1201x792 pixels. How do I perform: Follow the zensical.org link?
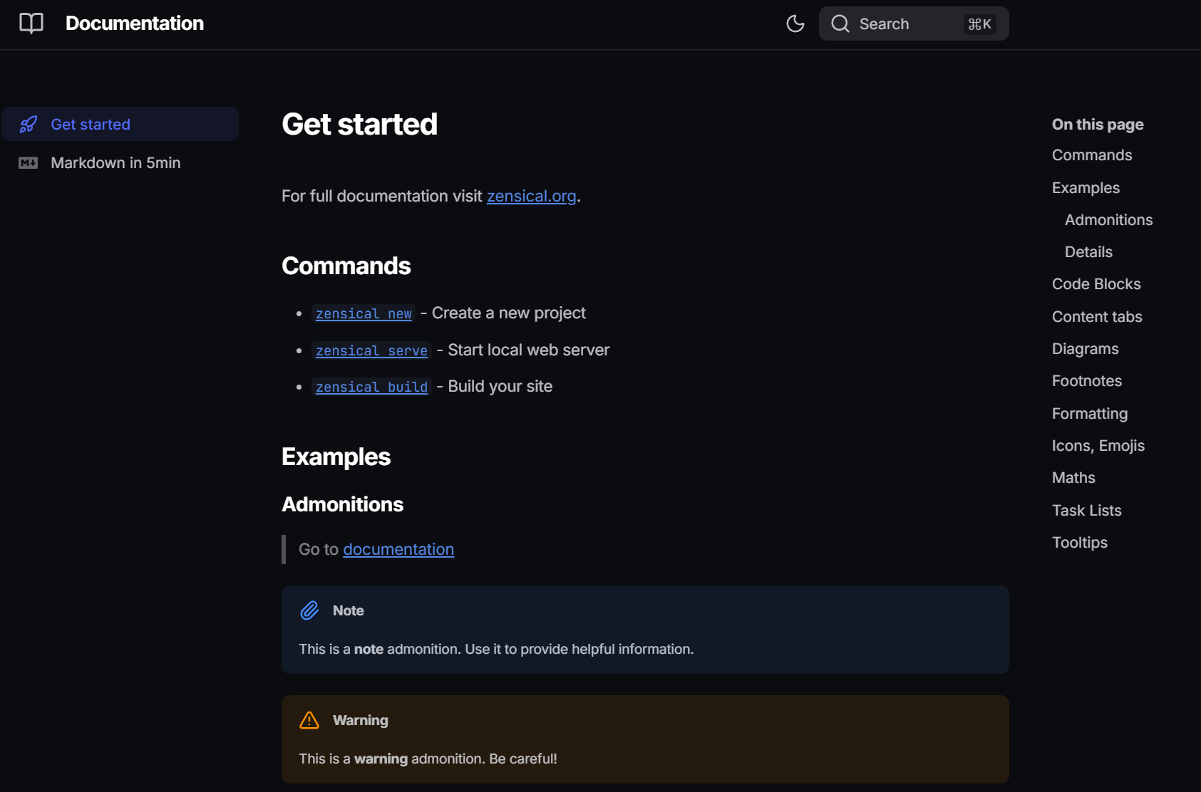(x=531, y=196)
